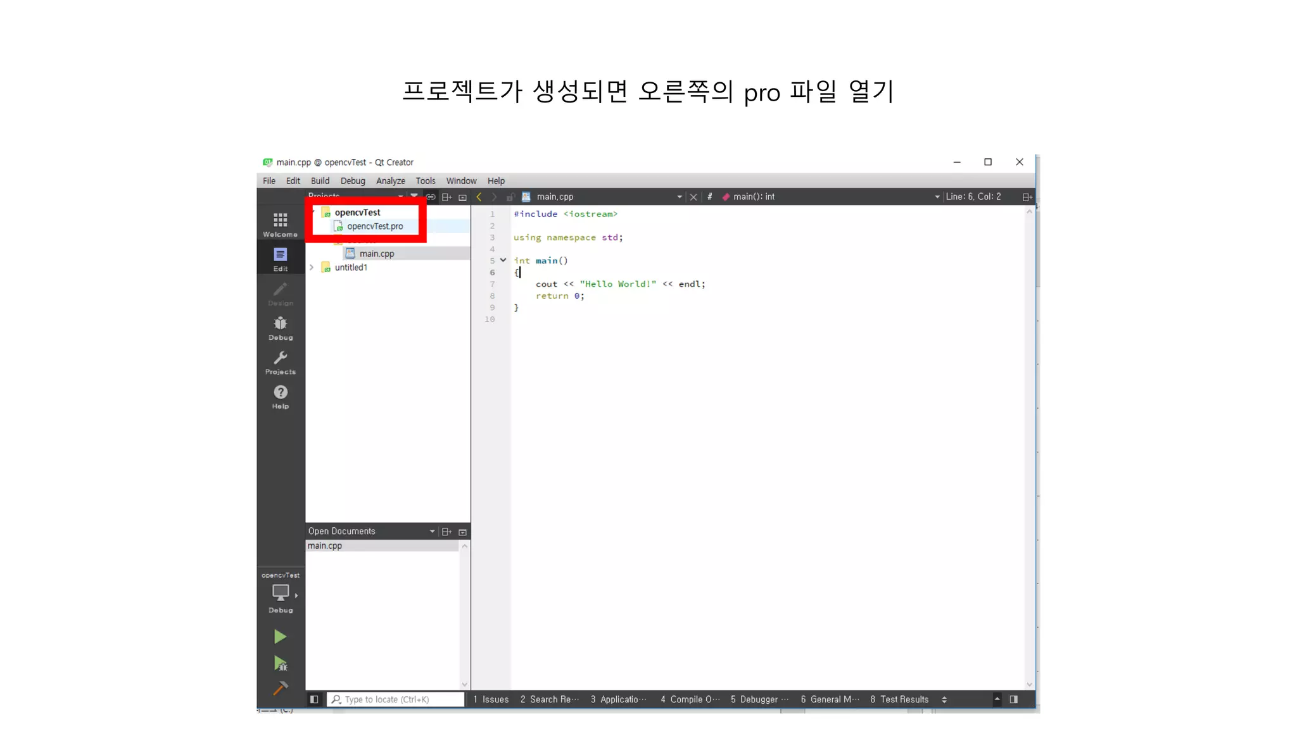Screen dimensions: 1297x729
Task: Click the Line: 6, Col: 2 indicator
Action: [973, 197]
